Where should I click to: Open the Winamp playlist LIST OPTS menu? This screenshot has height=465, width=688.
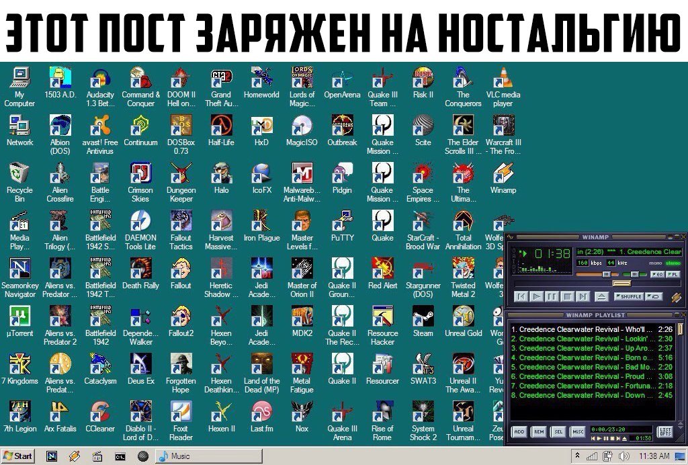(x=664, y=432)
